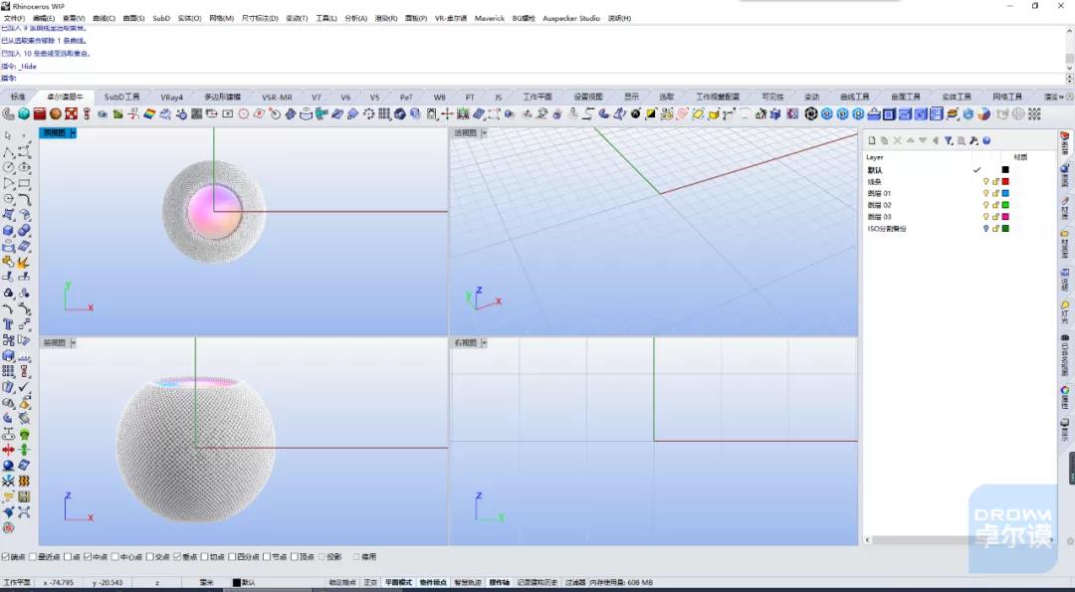The height and width of the screenshot is (592, 1075).
Task: Toggle the lock icon of 图层 02
Action: (x=995, y=205)
